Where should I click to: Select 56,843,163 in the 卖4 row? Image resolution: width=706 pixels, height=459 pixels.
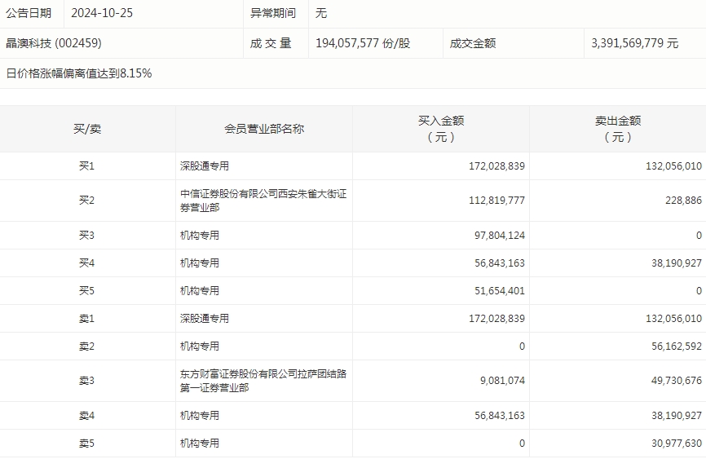tap(499, 416)
